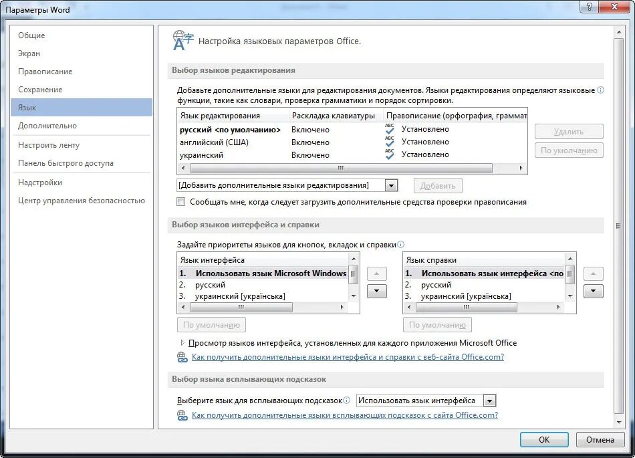
Task: Click the ABC proofing icon for русский
Action: (390, 129)
